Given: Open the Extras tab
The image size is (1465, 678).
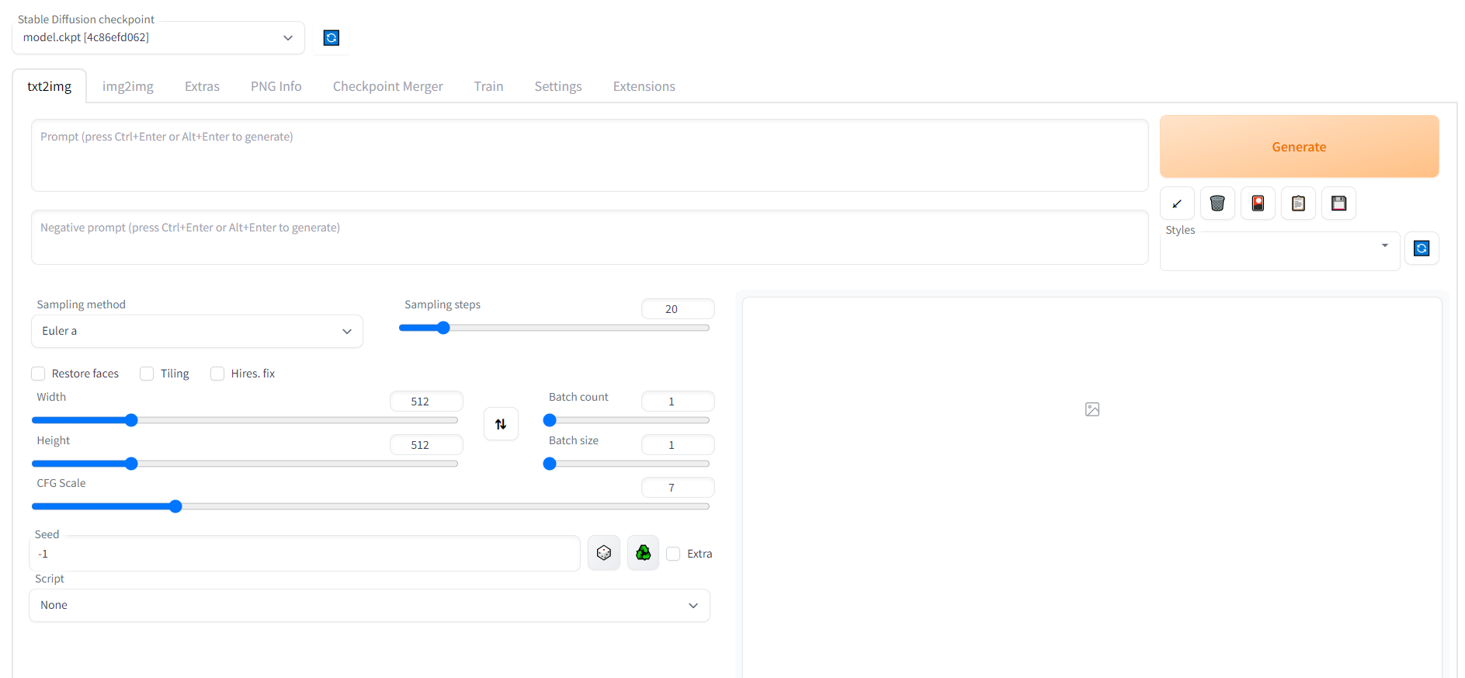Looking at the screenshot, I should pyautogui.click(x=202, y=86).
